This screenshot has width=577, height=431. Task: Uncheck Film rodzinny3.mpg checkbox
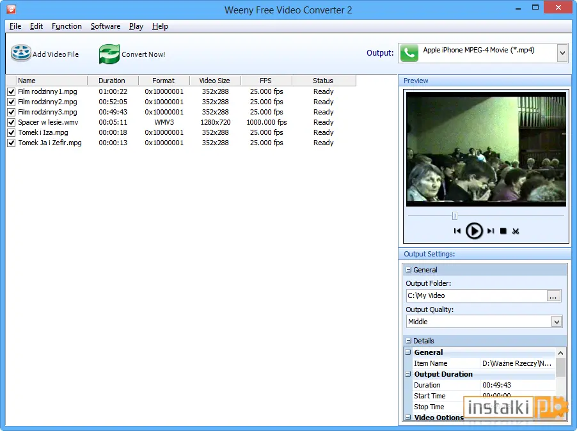click(12, 112)
